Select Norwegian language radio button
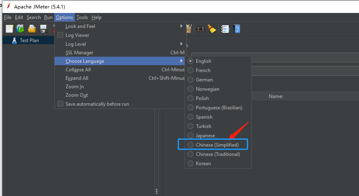The width and height of the screenshot is (359, 196). click(x=190, y=89)
